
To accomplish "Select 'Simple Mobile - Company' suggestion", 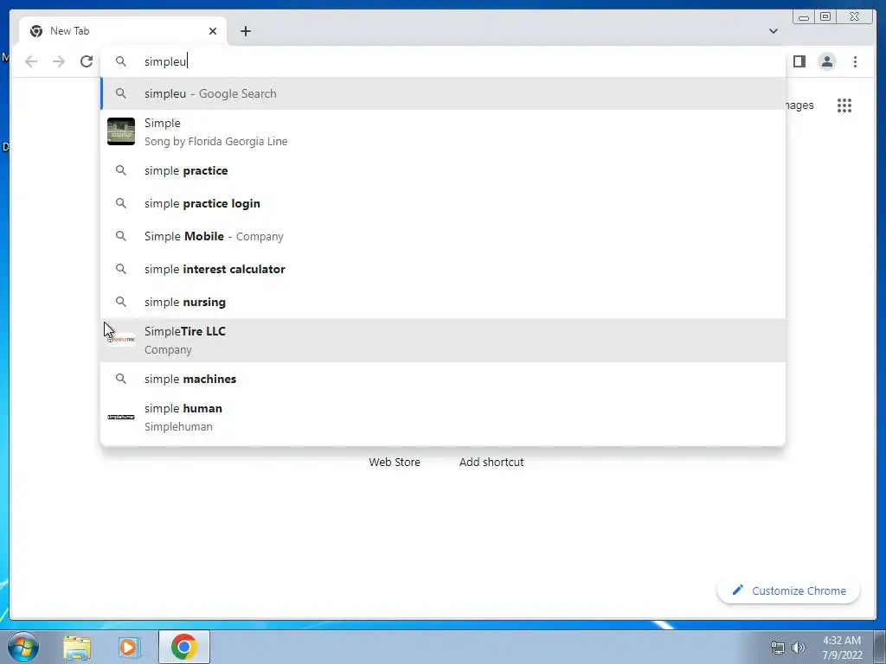I will (443, 236).
